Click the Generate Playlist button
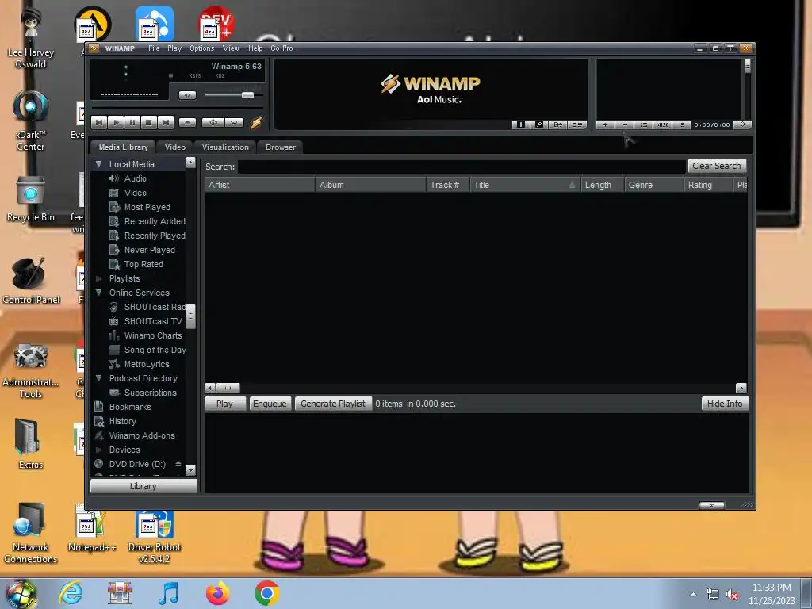 pos(333,404)
